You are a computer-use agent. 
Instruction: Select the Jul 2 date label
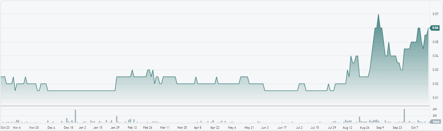[x=299, y=127]
